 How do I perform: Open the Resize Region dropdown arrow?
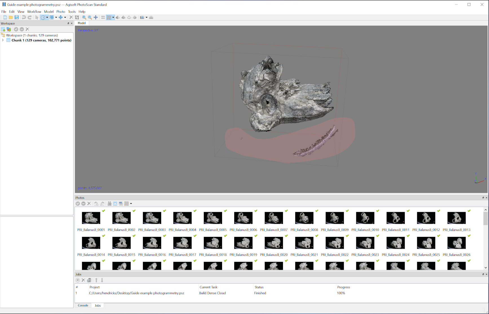pyautogui.click(x=56, y=17)
